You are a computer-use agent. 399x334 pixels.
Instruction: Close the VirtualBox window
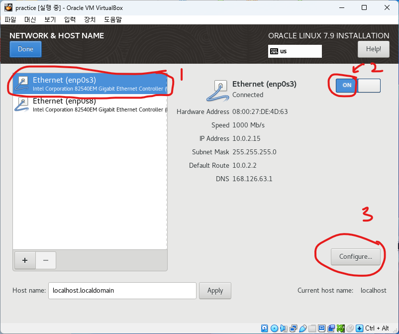[387, 7]
